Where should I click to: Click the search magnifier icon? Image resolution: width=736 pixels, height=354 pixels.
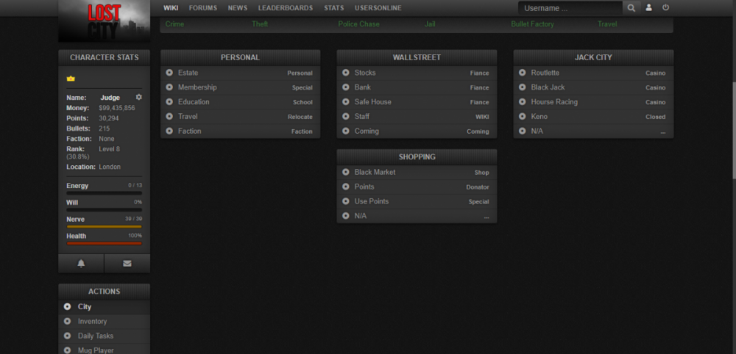(631, 8)
